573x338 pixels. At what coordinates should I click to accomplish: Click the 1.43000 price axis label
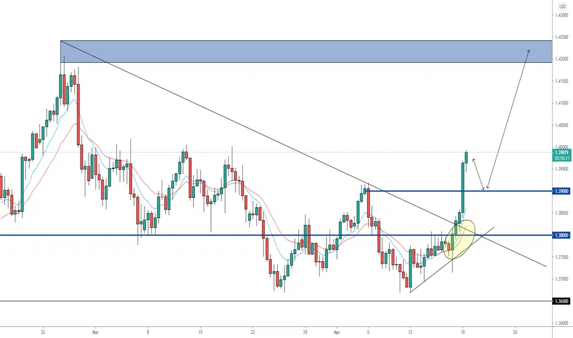click(562, 15)
